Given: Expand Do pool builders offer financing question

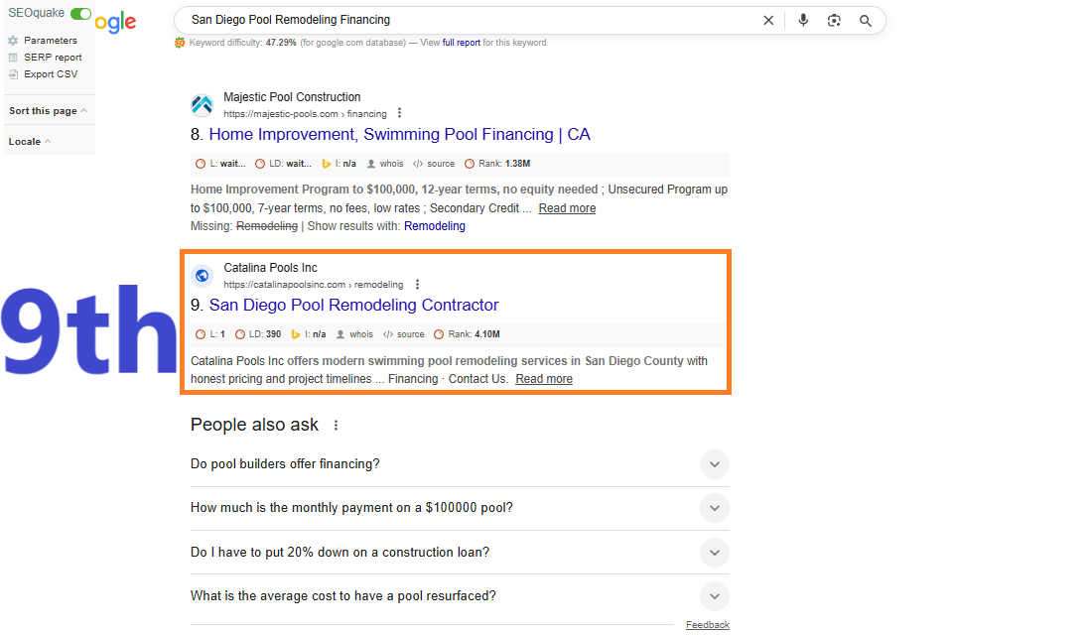Looking at the screenshot, I should pos(460,463).
